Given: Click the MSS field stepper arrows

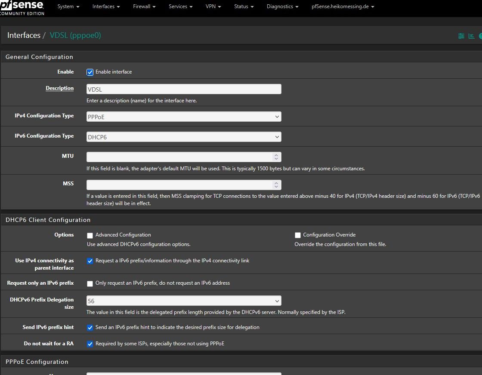Looking at the screenshot, I should click(x=276, y=185).
